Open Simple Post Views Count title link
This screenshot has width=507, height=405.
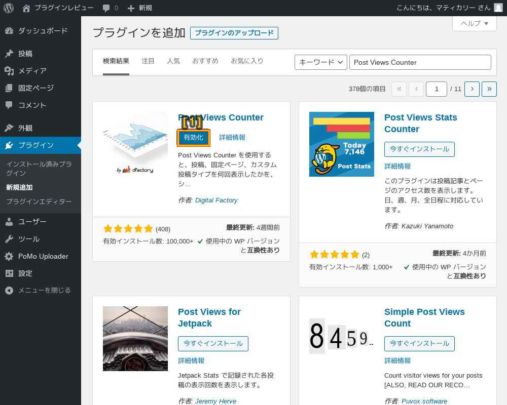tap(424, 317)
